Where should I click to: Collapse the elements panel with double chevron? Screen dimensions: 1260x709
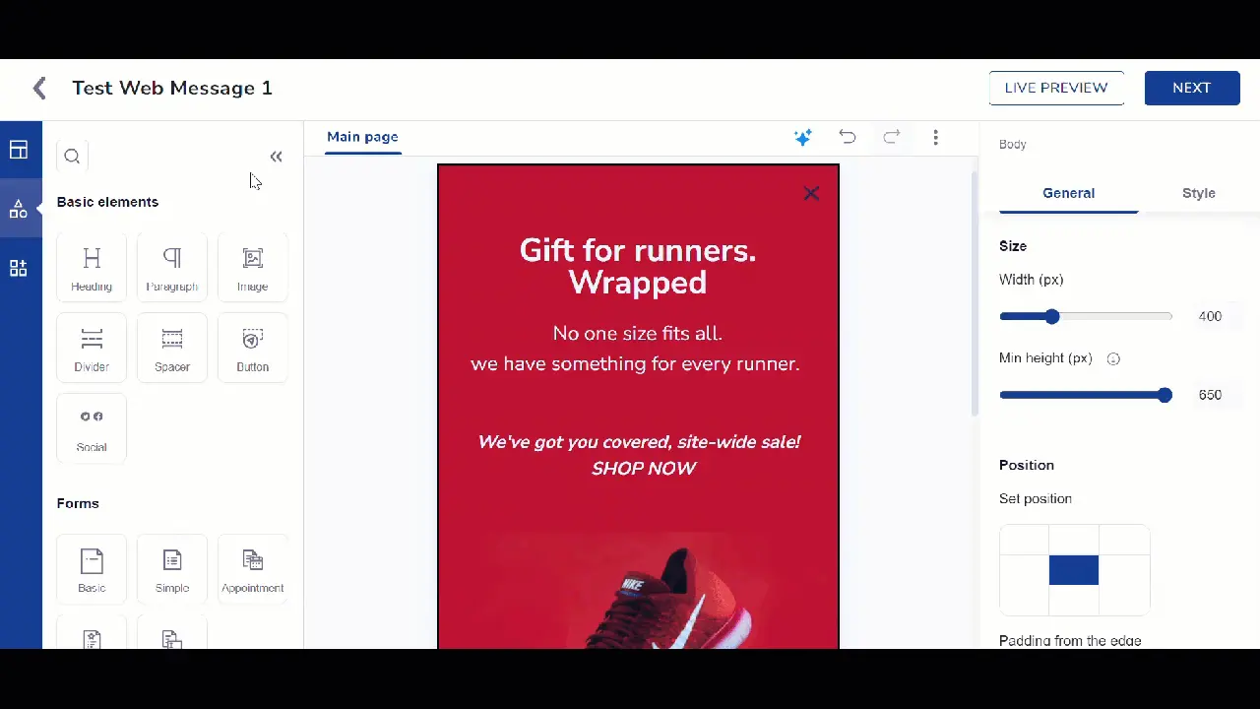tap(276, 157)
